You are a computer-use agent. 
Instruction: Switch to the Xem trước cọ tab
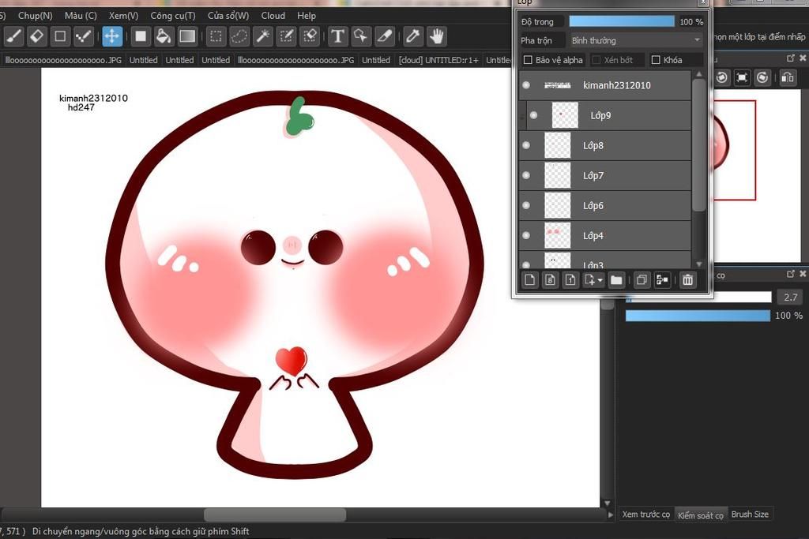(645, 515)
